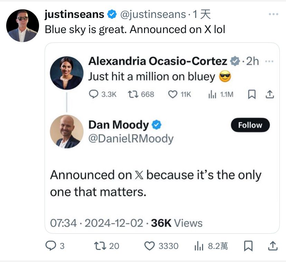Click Alexandria Ocasio-Cortez's avatar

coord(67,73)
